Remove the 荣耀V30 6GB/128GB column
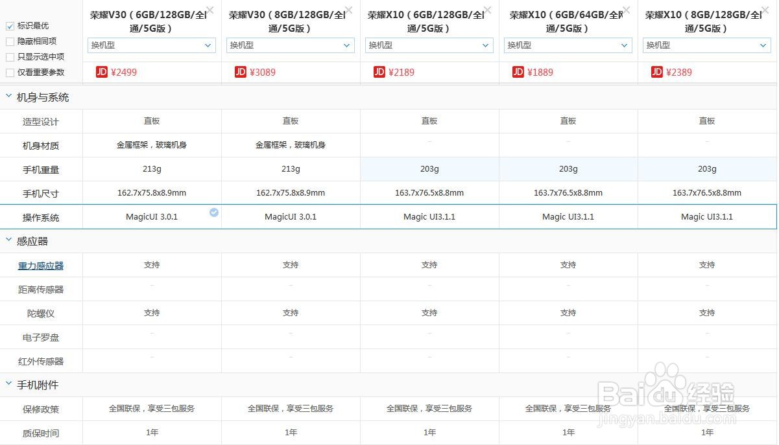The image size is (779, 445). [x=210, y=10]
